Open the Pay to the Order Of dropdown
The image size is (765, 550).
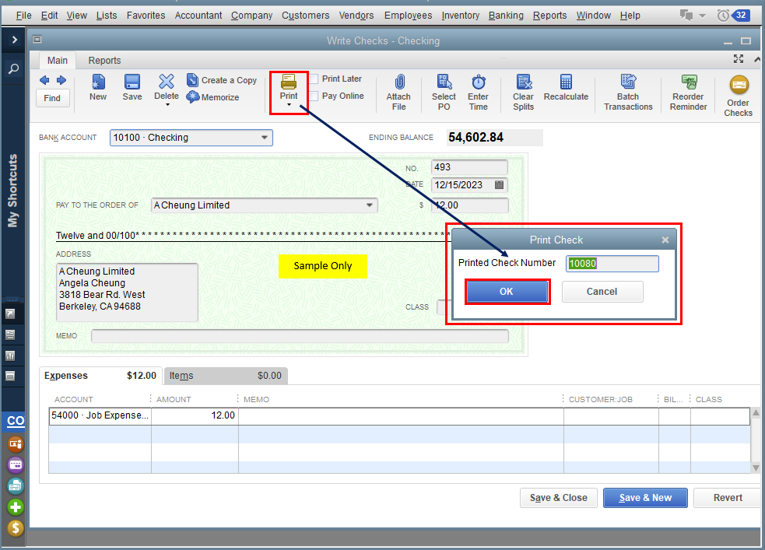(x=370, y=205)
